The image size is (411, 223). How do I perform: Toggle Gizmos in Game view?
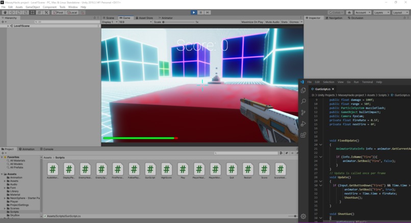(294, 22)
